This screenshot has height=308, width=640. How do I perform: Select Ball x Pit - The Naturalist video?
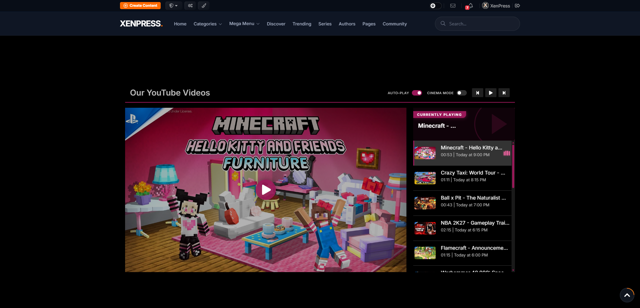pyautogui.click(x=462, y=203)
